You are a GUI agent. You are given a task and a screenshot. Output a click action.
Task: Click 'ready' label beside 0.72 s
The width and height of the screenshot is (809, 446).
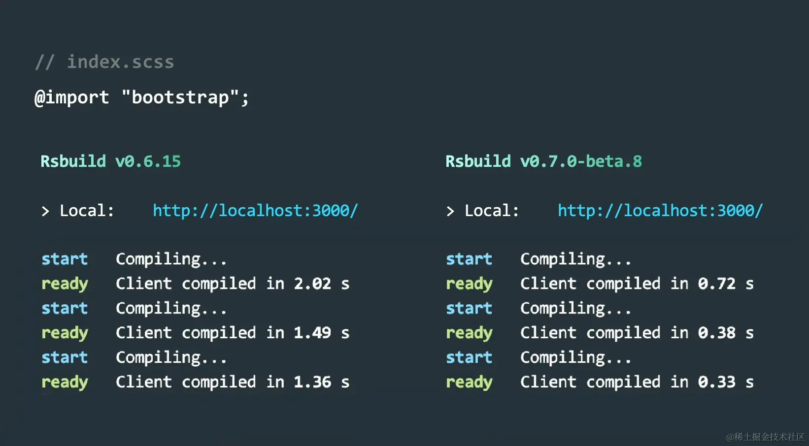coord(469,285)
